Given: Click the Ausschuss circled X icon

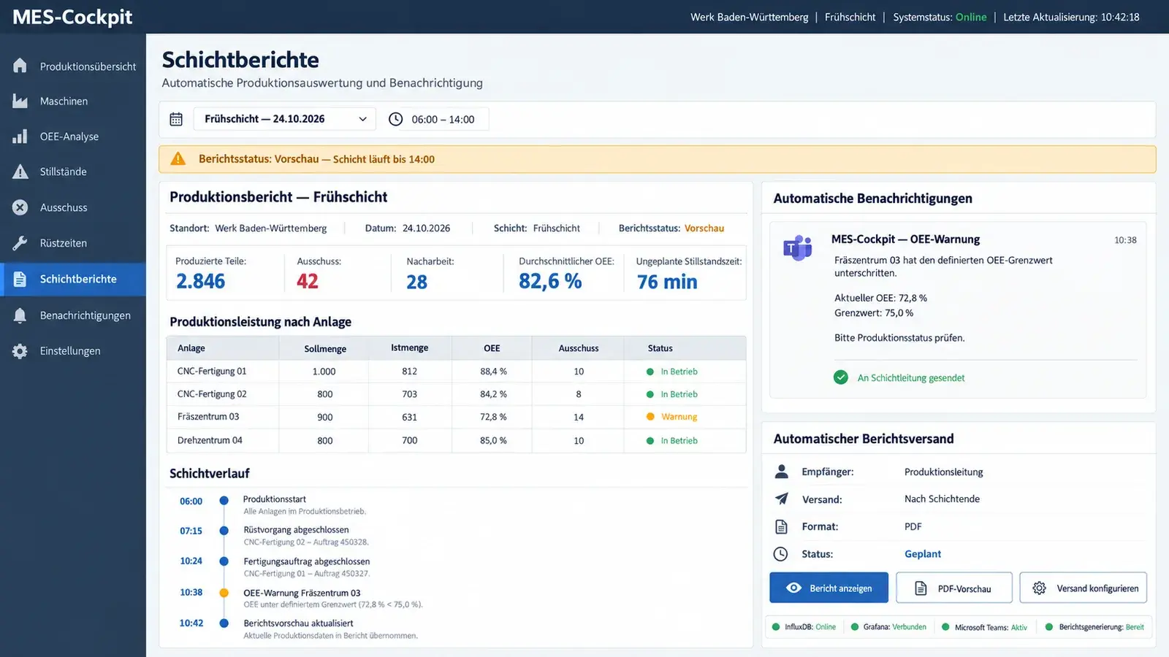Looking at the screenshot, I should tap(20, 207).
